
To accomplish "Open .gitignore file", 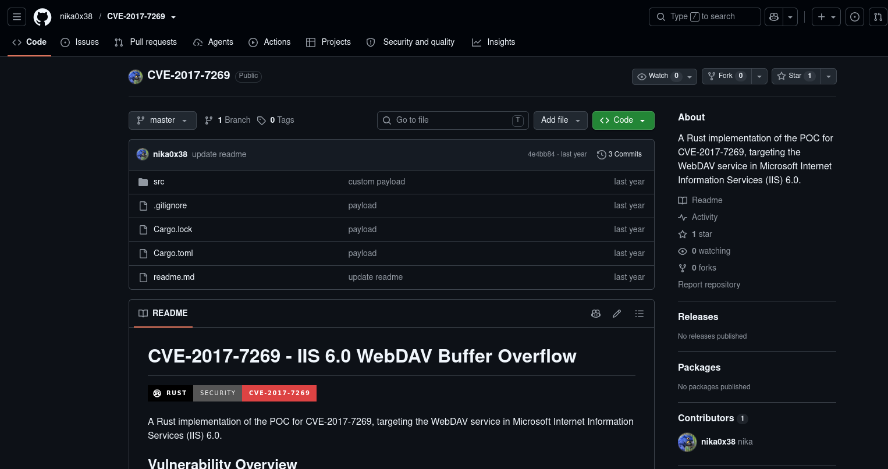I will click(x=170, y=206).
